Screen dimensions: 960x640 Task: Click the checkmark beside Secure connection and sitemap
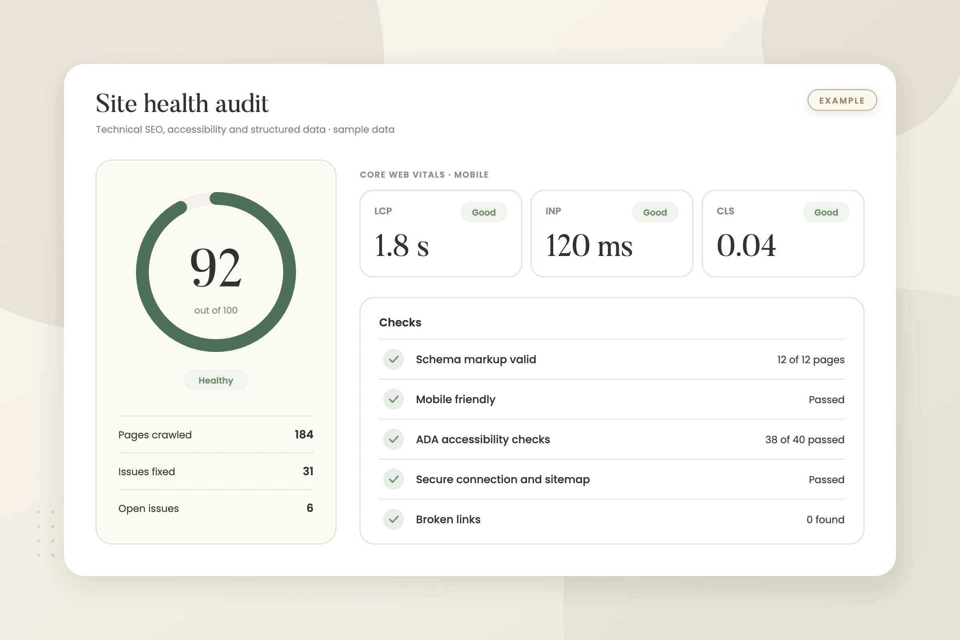pos(394,479)
